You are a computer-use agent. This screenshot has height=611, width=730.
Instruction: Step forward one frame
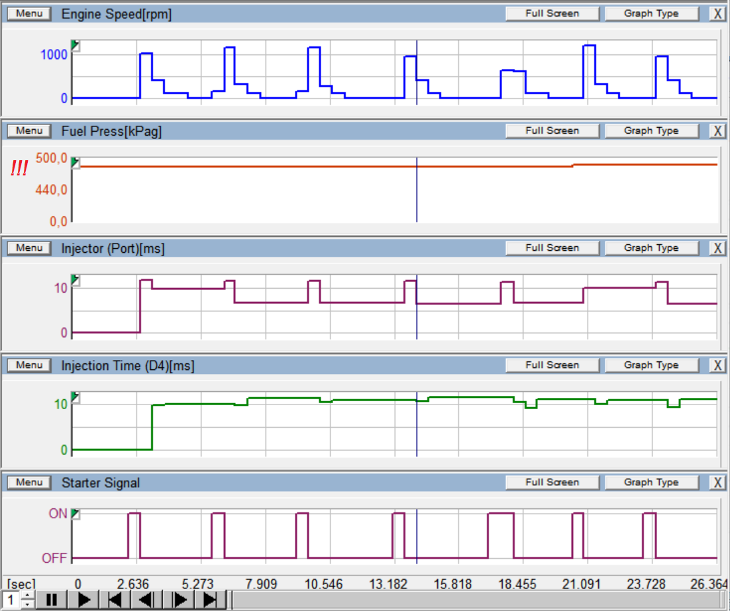[x=179, y=600]
